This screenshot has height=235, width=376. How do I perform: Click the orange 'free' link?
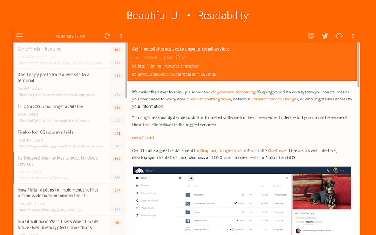(146, 125)
